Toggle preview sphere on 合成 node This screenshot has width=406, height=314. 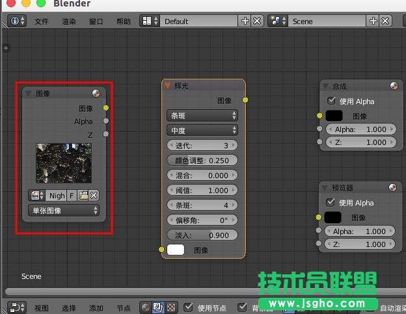pyautogui.click(x=394, y=86)
